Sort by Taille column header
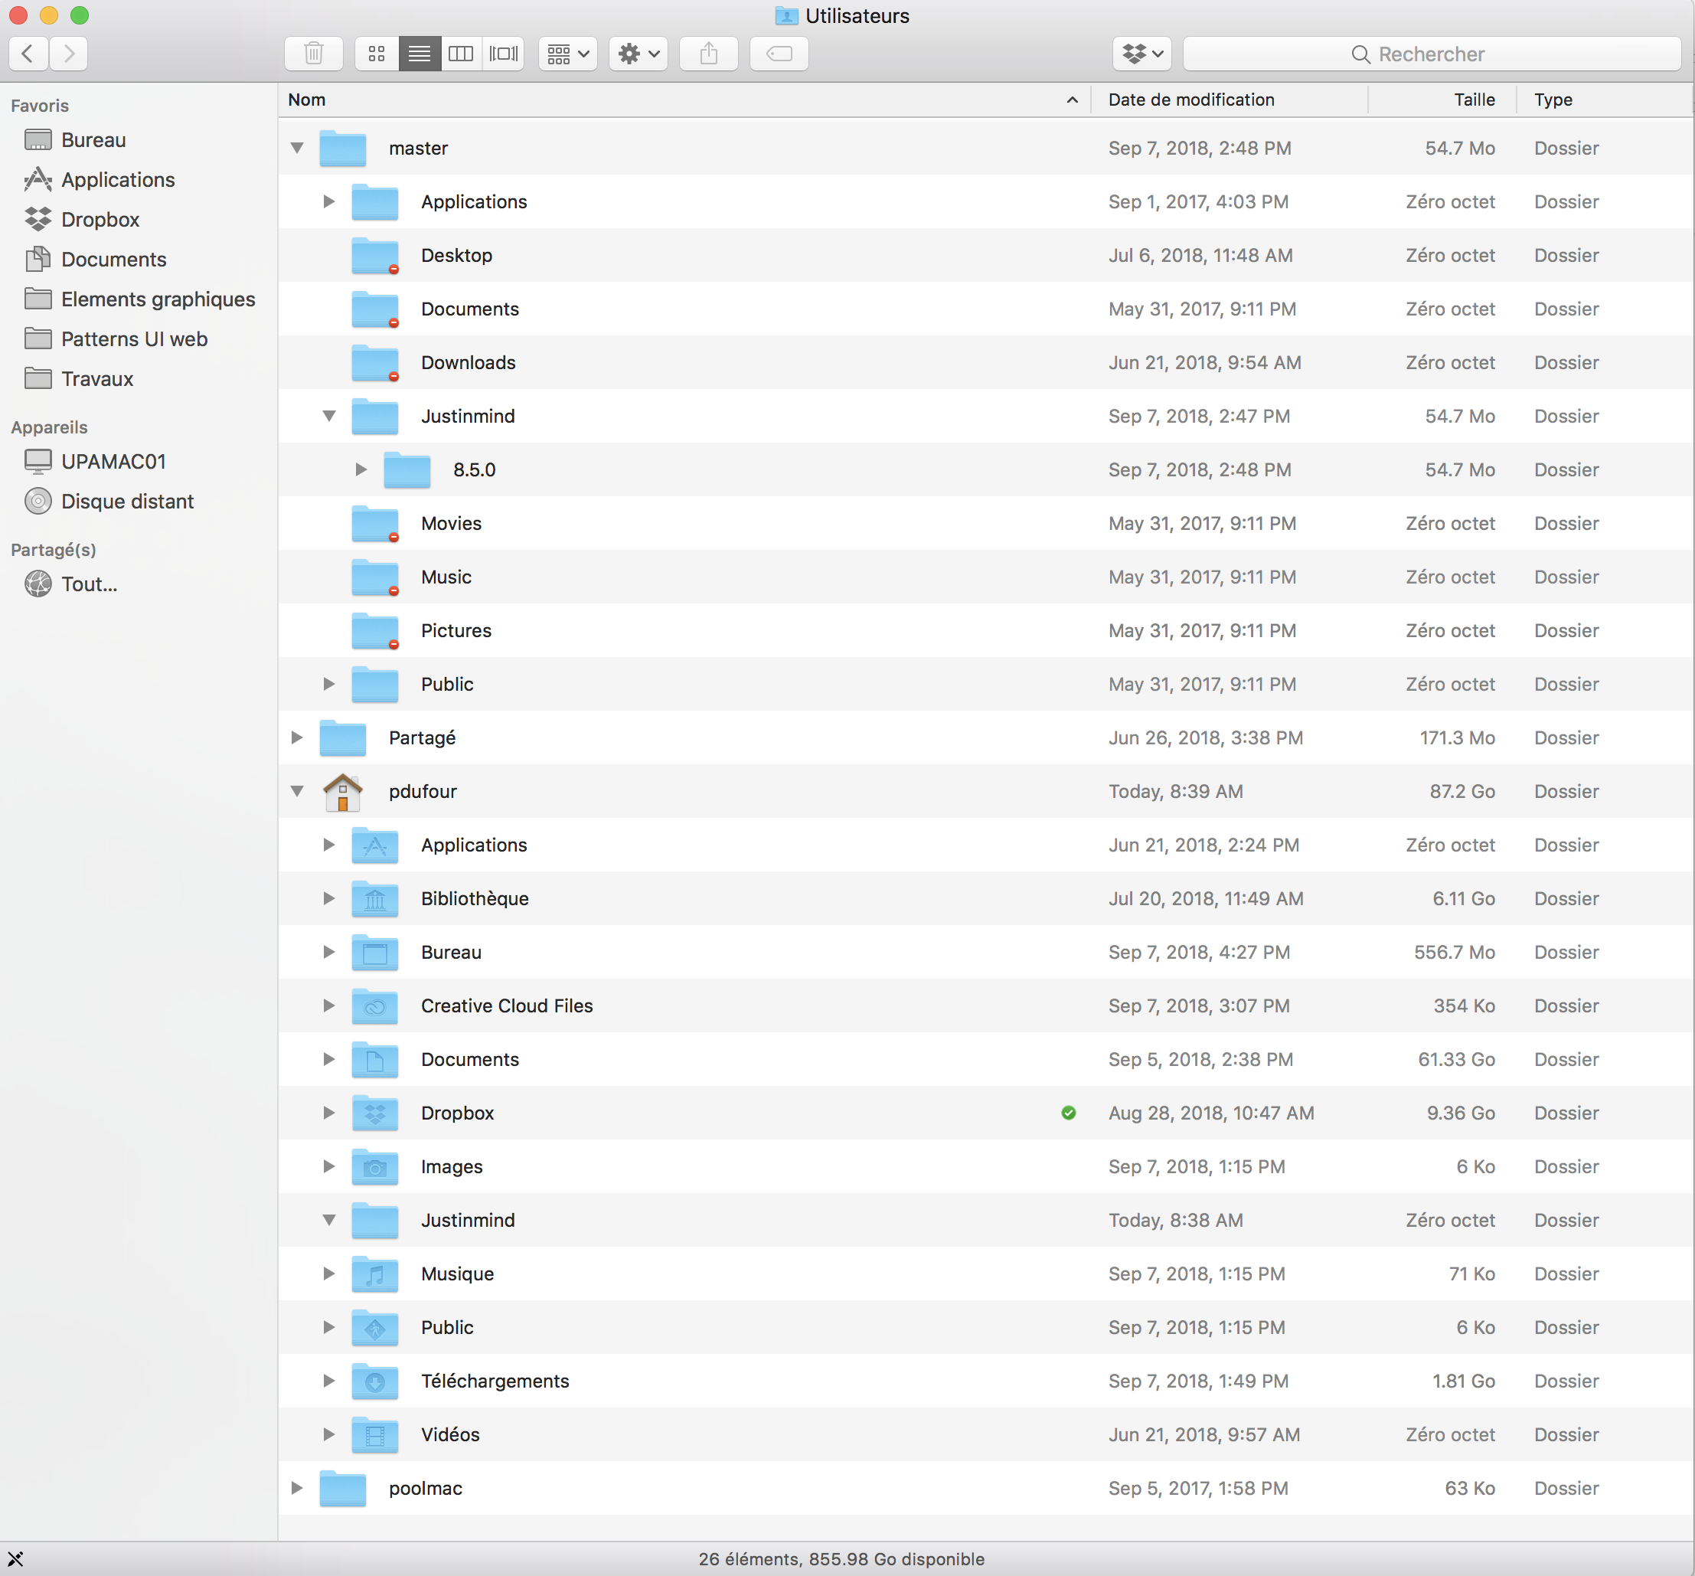Image resolution: width=1695 pixels, height=1576 pixels. [1473, 100]
